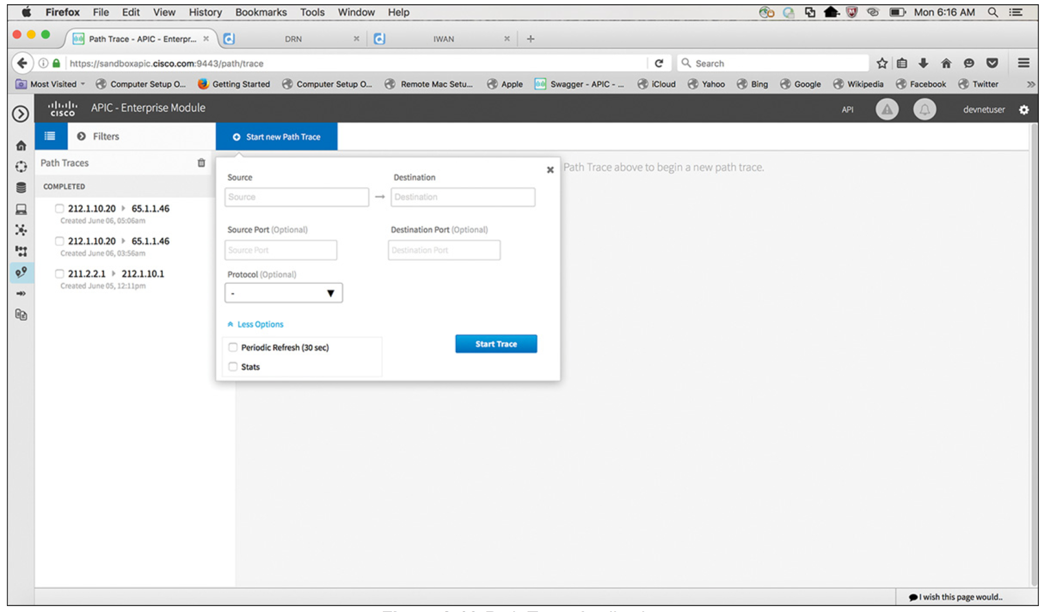Open Firefox downloads arrow icon
1044x612 pixels.
tap(923, 63)
